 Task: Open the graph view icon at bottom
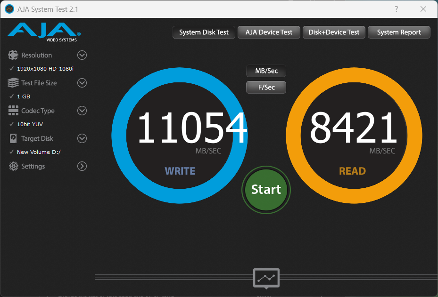[x=266, y=278]
